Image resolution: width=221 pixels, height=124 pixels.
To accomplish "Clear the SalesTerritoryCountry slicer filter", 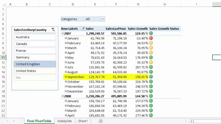I will (53, 30).
